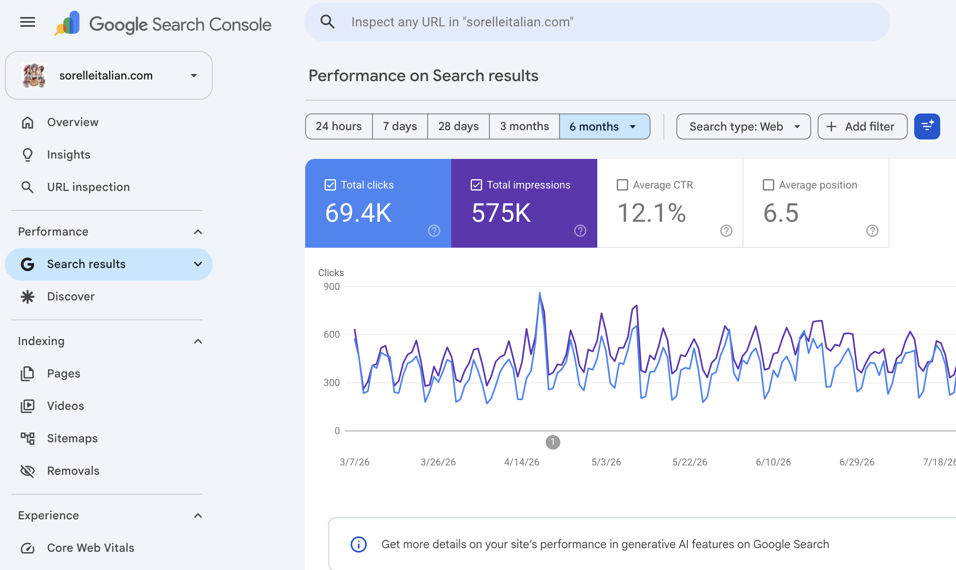Open the hamburger navigation menu
The image size is (956, 570).
click(x=28, y=22)
